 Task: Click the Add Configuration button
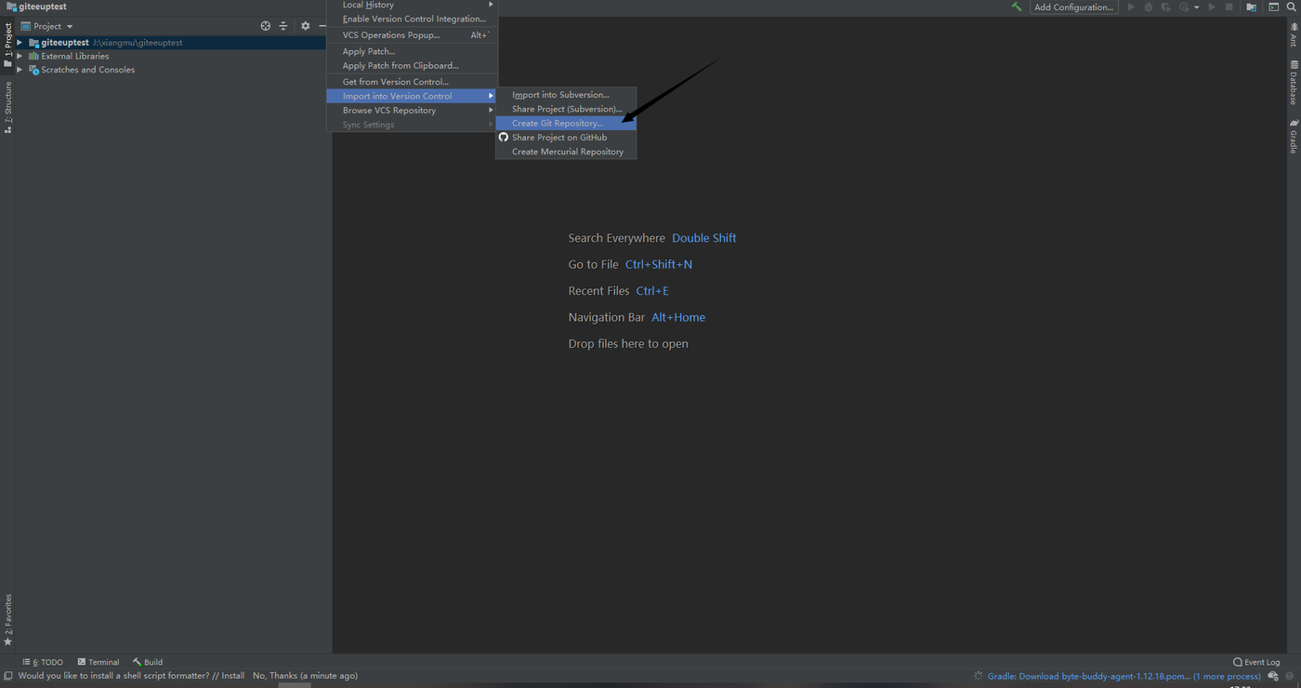pos(1073,7)
